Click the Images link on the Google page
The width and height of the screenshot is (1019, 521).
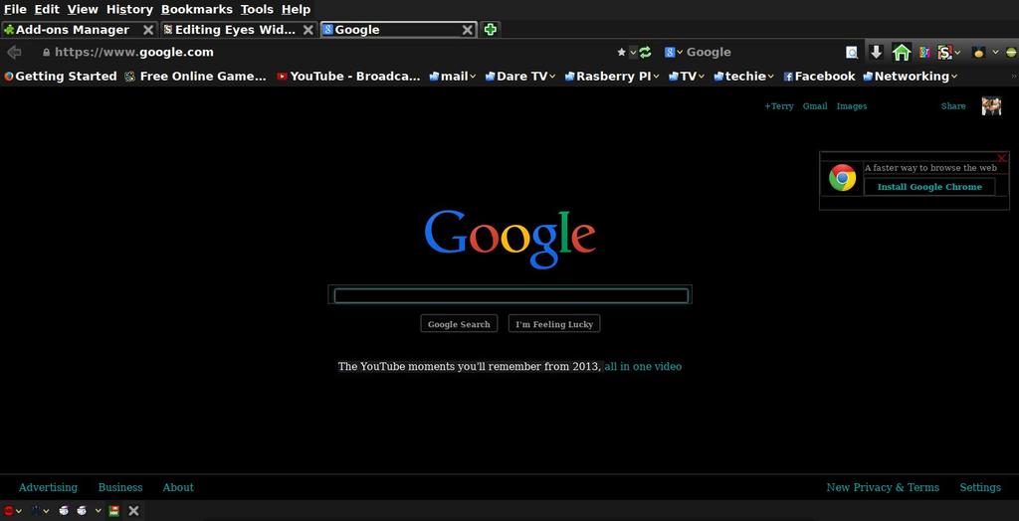point(852,105)
